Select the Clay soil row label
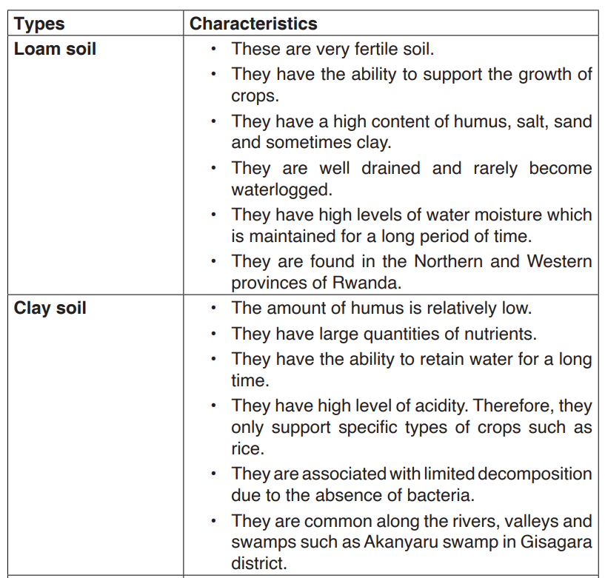This screenshot has width=605, height=578. pos(50,308)
